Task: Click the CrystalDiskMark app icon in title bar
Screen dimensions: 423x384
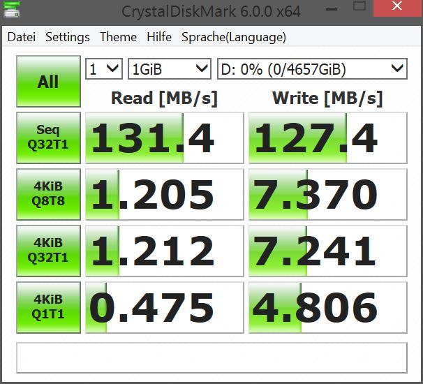Action: click(x=12, y=9)
